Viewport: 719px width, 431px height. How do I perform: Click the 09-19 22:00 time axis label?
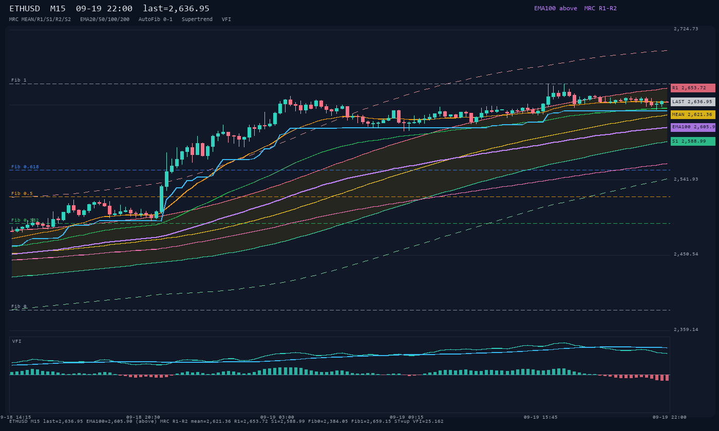coord(670,417)
